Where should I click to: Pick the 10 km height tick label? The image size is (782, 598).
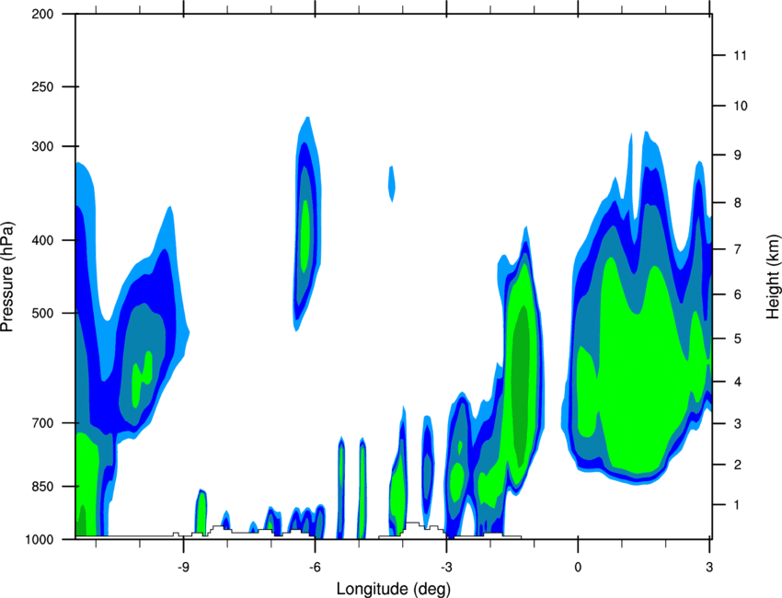click(x=741, y=106)
